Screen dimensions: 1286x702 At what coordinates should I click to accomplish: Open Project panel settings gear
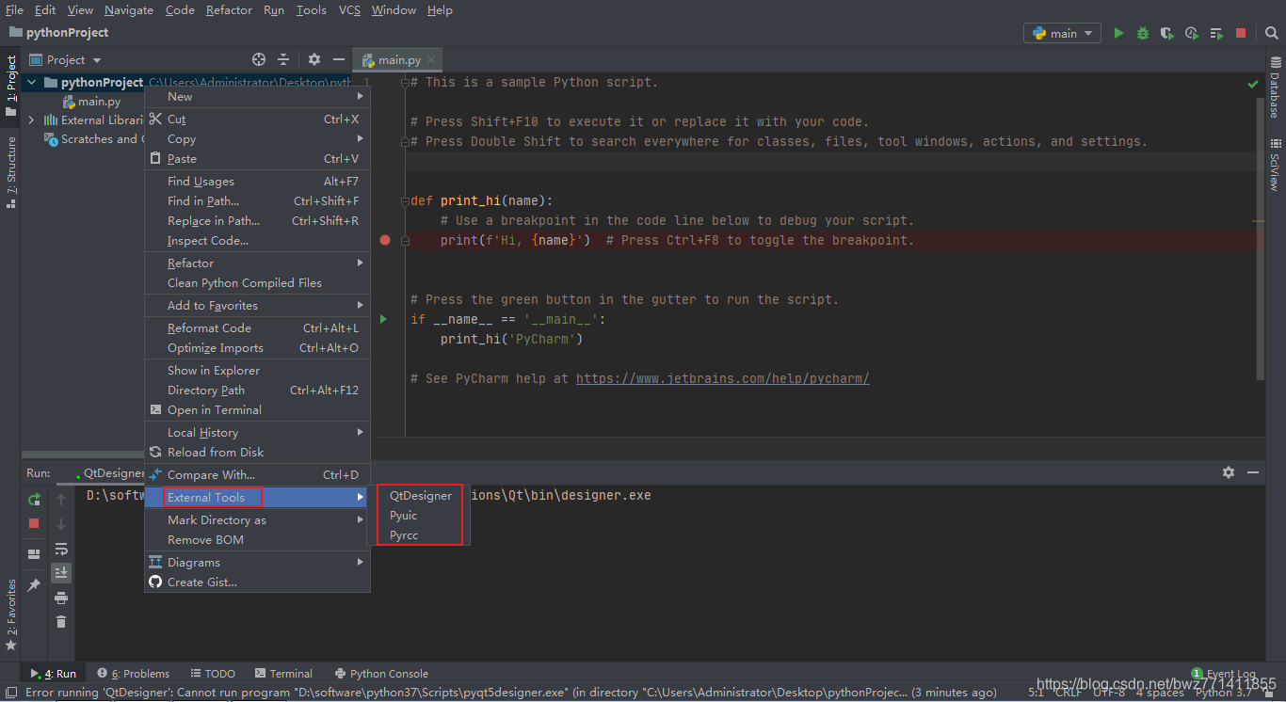pos(314,59)
